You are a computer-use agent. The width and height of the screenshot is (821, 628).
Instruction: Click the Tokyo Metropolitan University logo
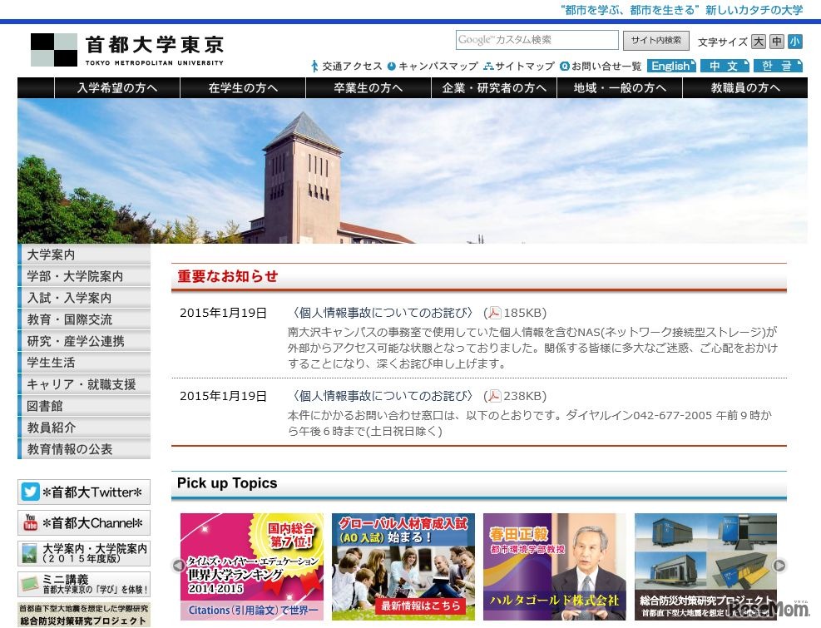coord(127,50)
